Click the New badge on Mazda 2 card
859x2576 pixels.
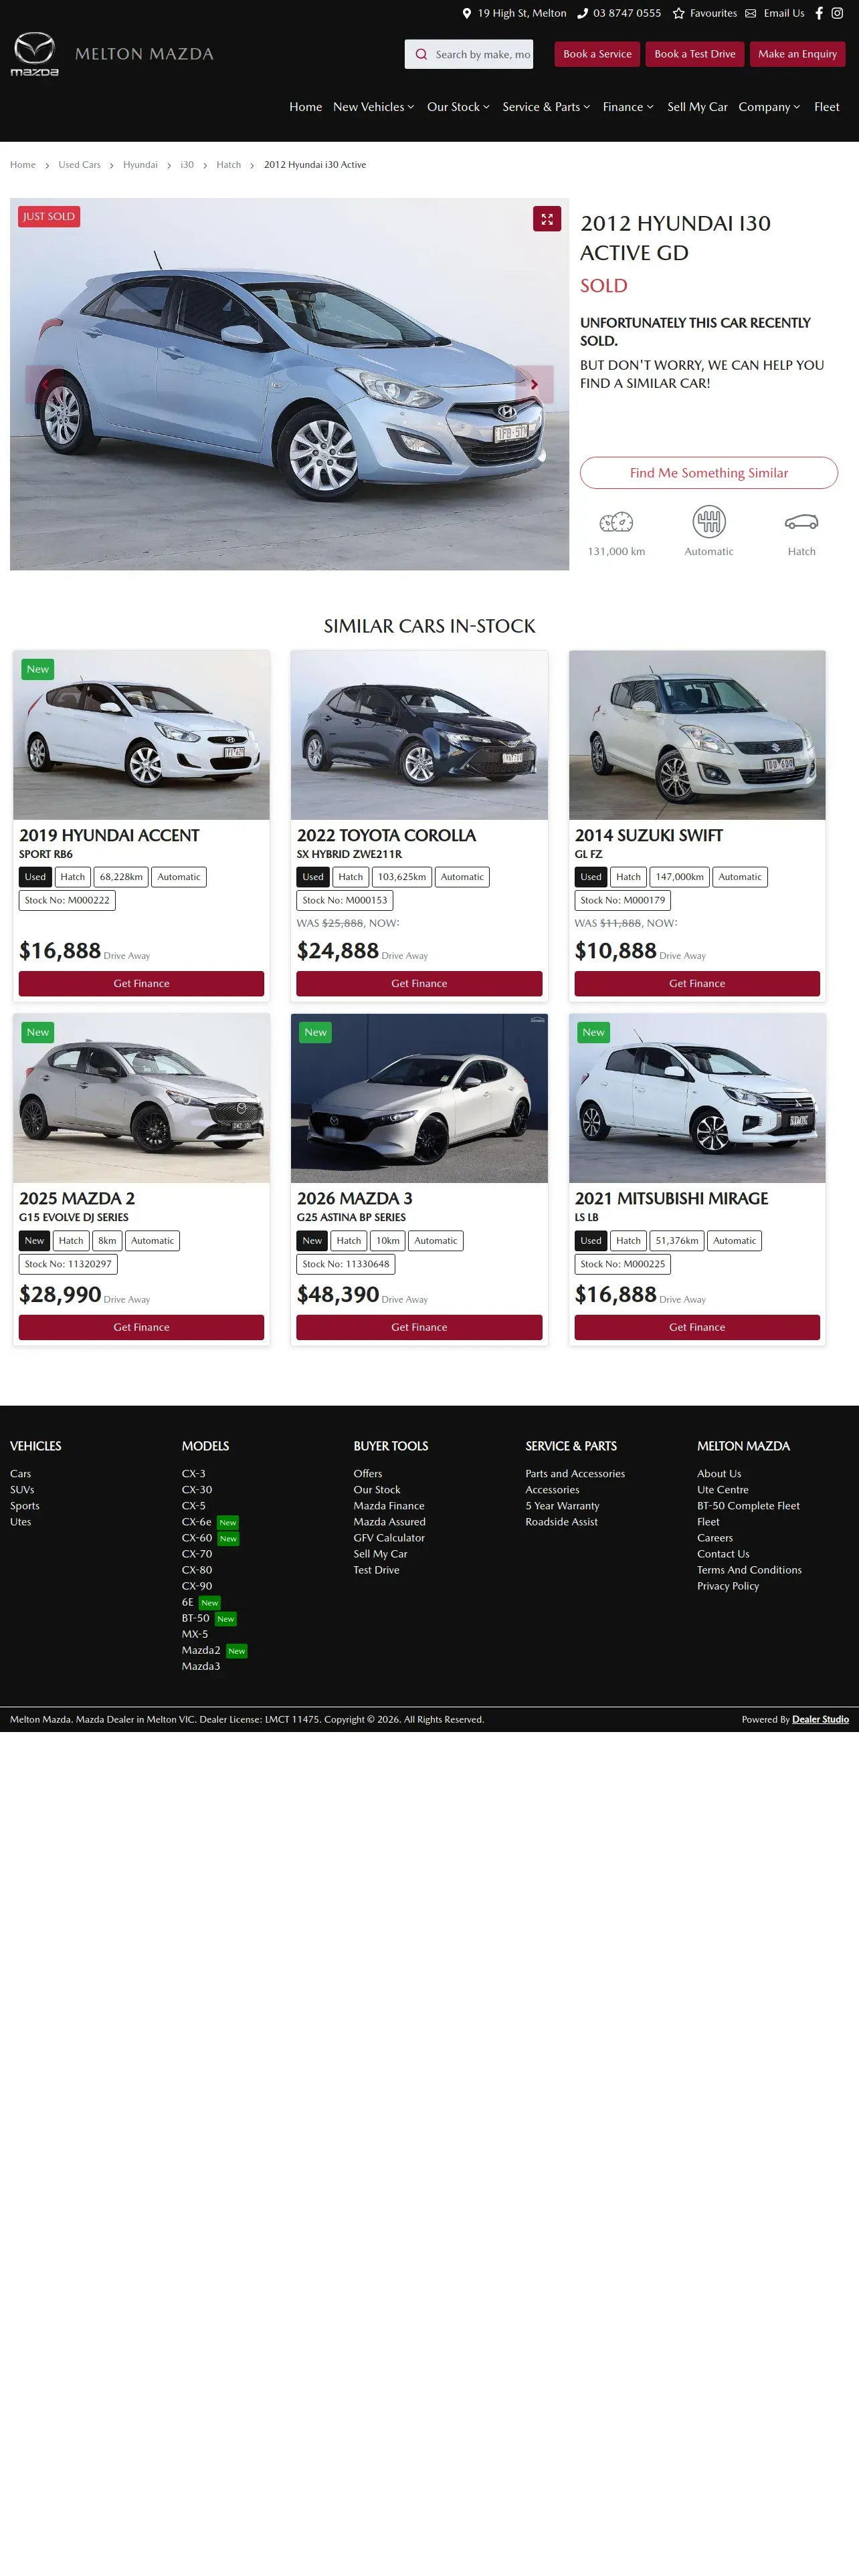point(38,1032)
